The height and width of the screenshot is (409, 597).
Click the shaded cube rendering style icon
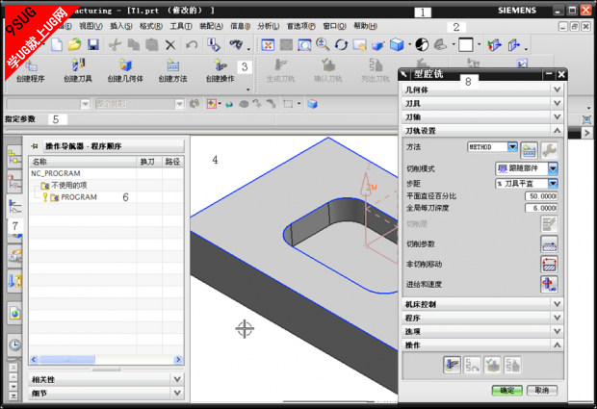397,45
